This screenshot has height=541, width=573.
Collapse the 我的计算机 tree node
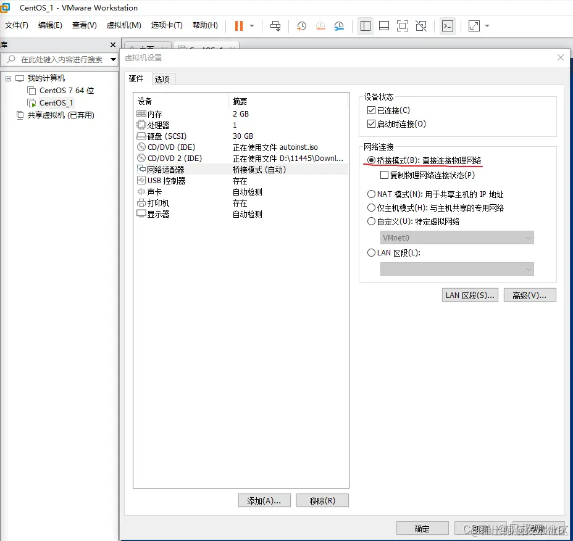point(8,78)
